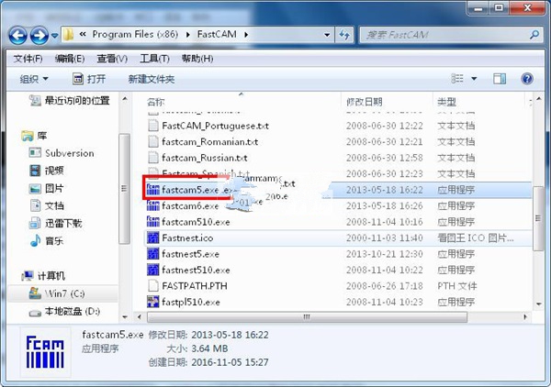Click the fastnest510.exe application icon
Screen dimensions: 551x387
click(152, 271)
